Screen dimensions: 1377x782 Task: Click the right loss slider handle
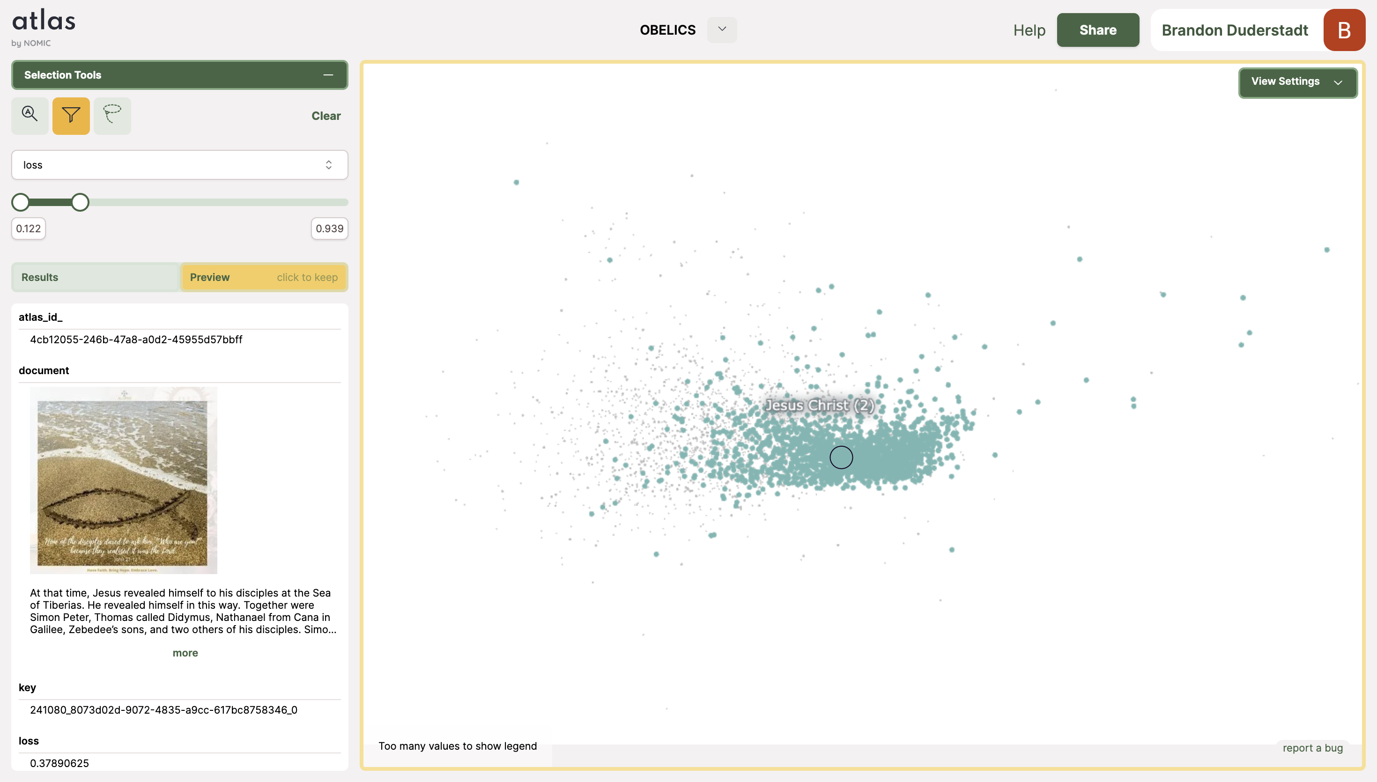(80, 202)
